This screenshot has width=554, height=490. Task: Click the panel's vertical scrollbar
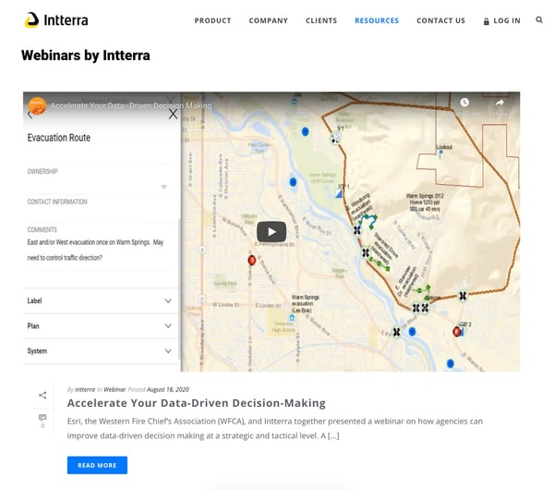pos(179,288)
